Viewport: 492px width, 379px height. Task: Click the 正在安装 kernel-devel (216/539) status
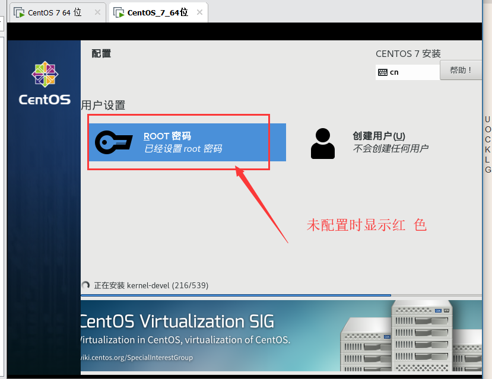151,285
